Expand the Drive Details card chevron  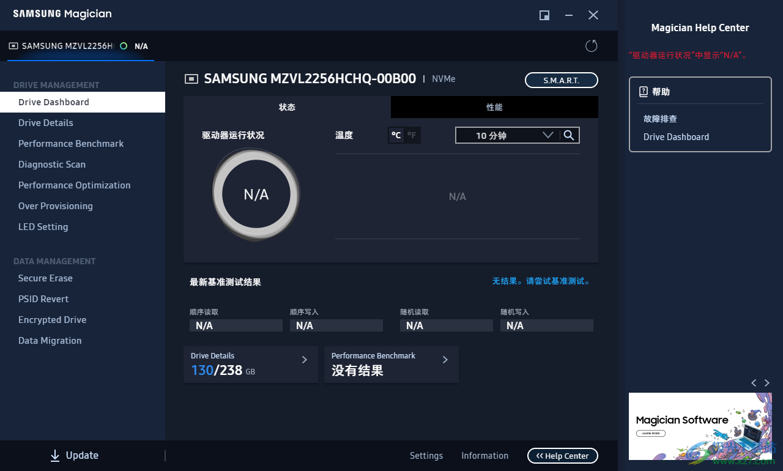(x=304, y=360)
